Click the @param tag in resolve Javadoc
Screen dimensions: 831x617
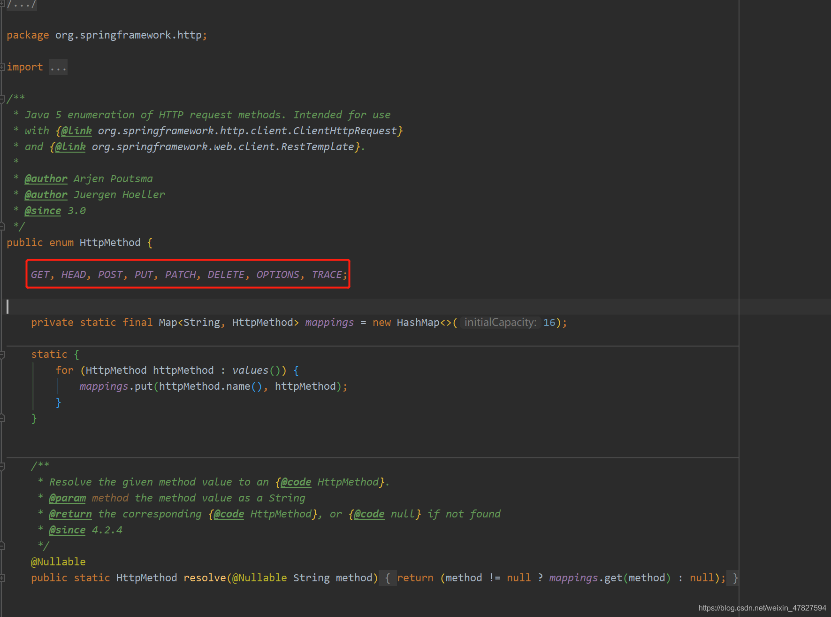[68, 498]
